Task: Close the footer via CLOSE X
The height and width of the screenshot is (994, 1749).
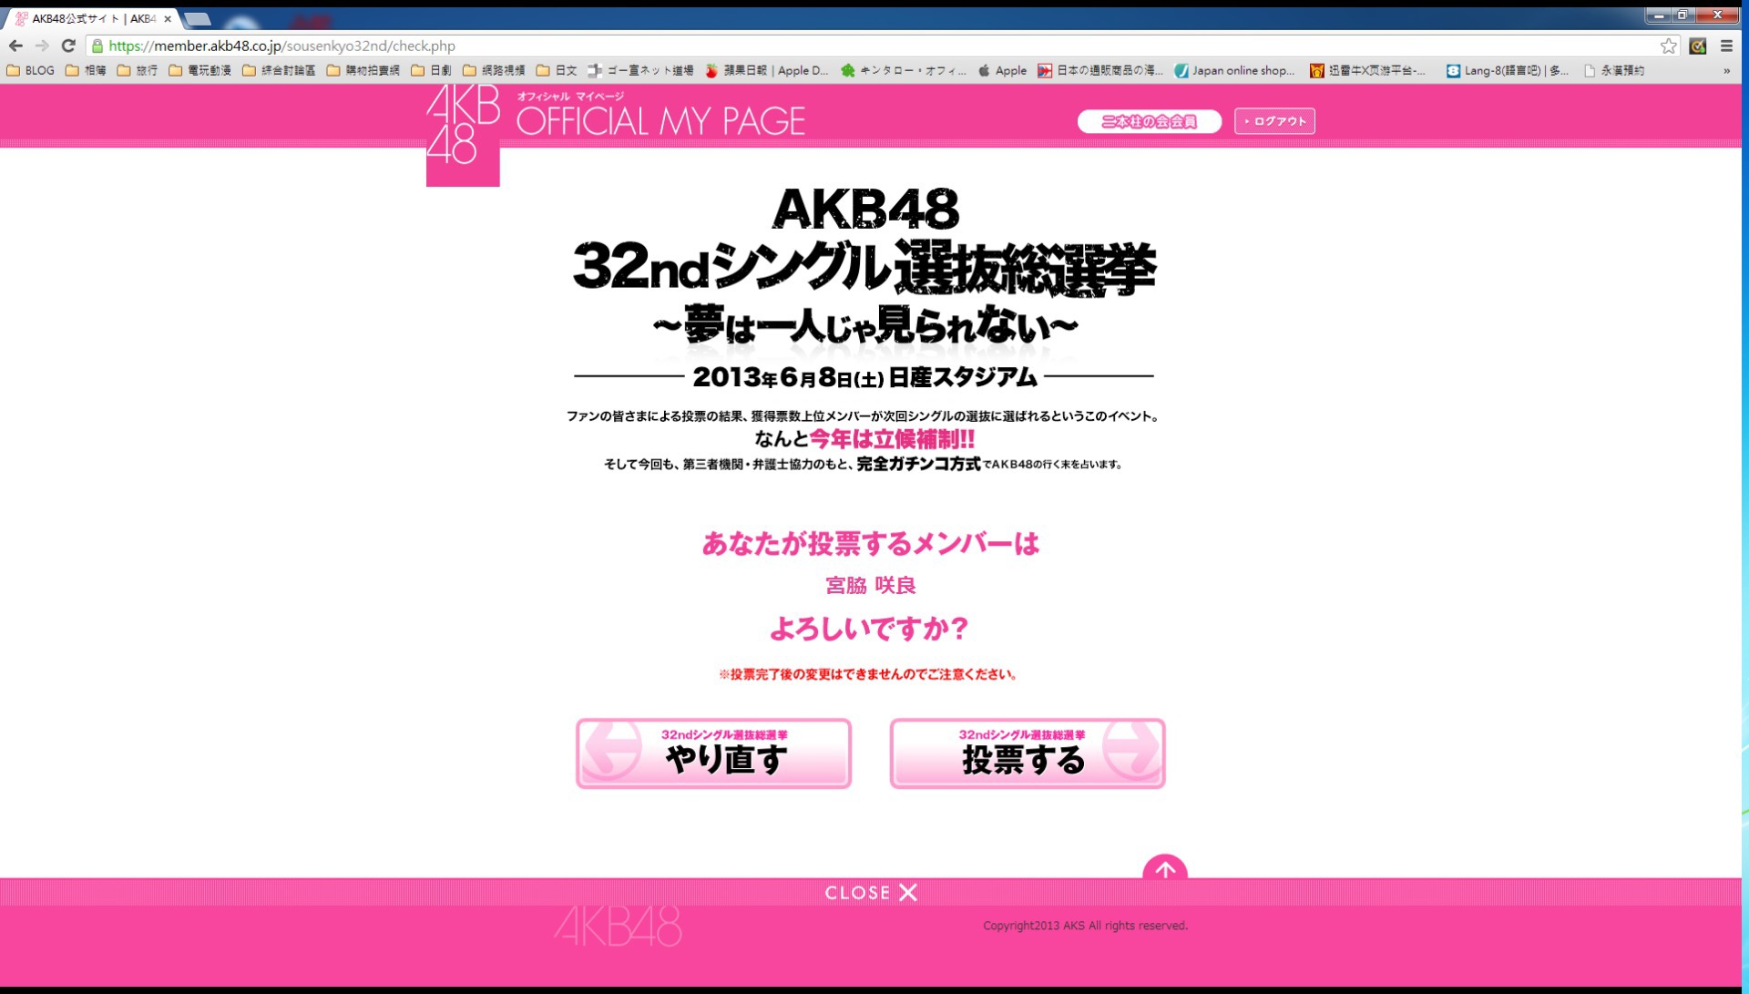Action: [x=870, y=893]
